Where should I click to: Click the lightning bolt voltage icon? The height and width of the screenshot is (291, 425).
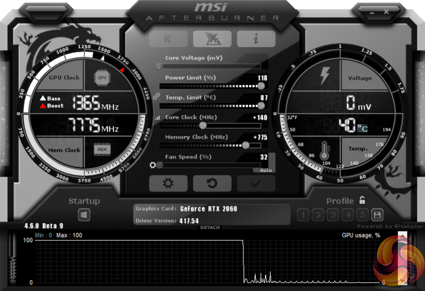pyautogui.click(x=324, y=76)
